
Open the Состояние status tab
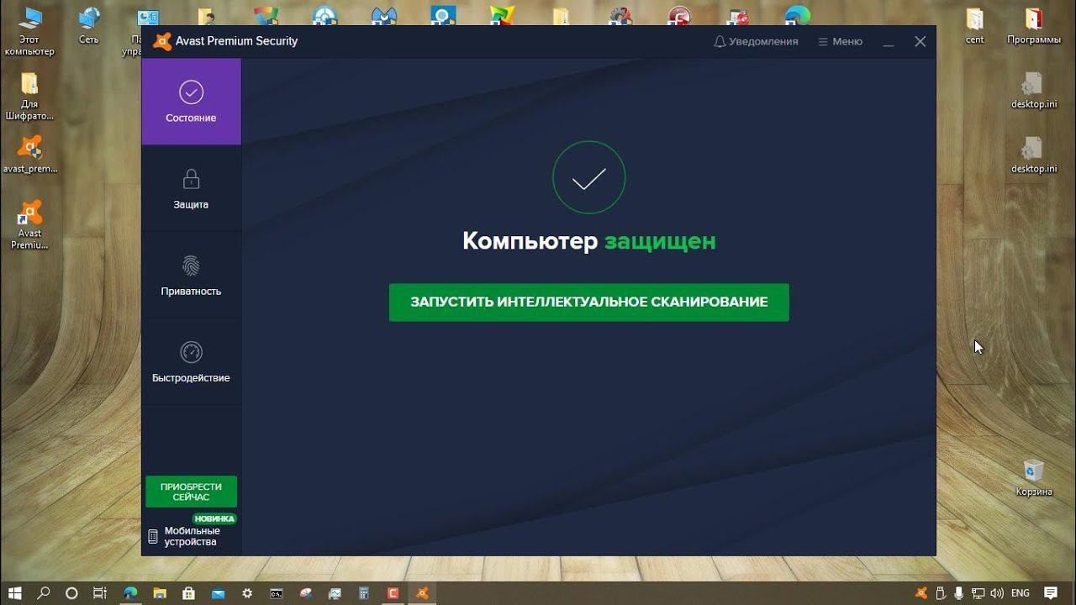191,102
